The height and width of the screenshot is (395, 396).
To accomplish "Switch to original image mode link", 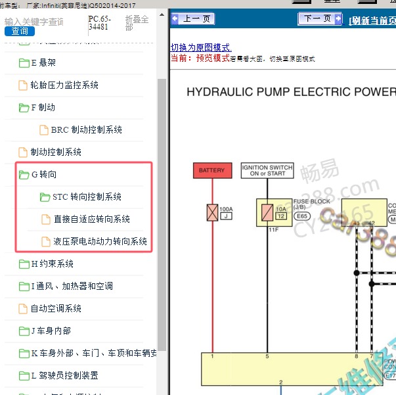I will pyautogui.click(x=201, y=47).
